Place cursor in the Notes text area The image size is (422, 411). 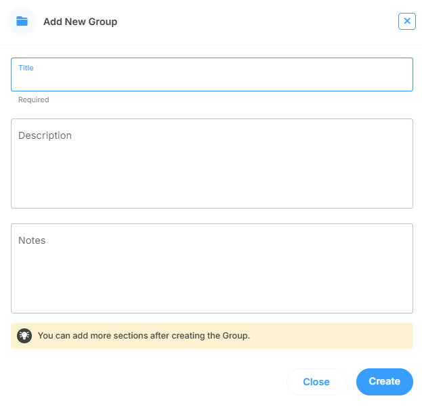[x=211, y=274]
